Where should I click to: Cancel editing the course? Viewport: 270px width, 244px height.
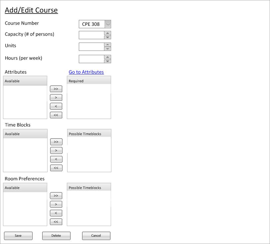[96, 236]
